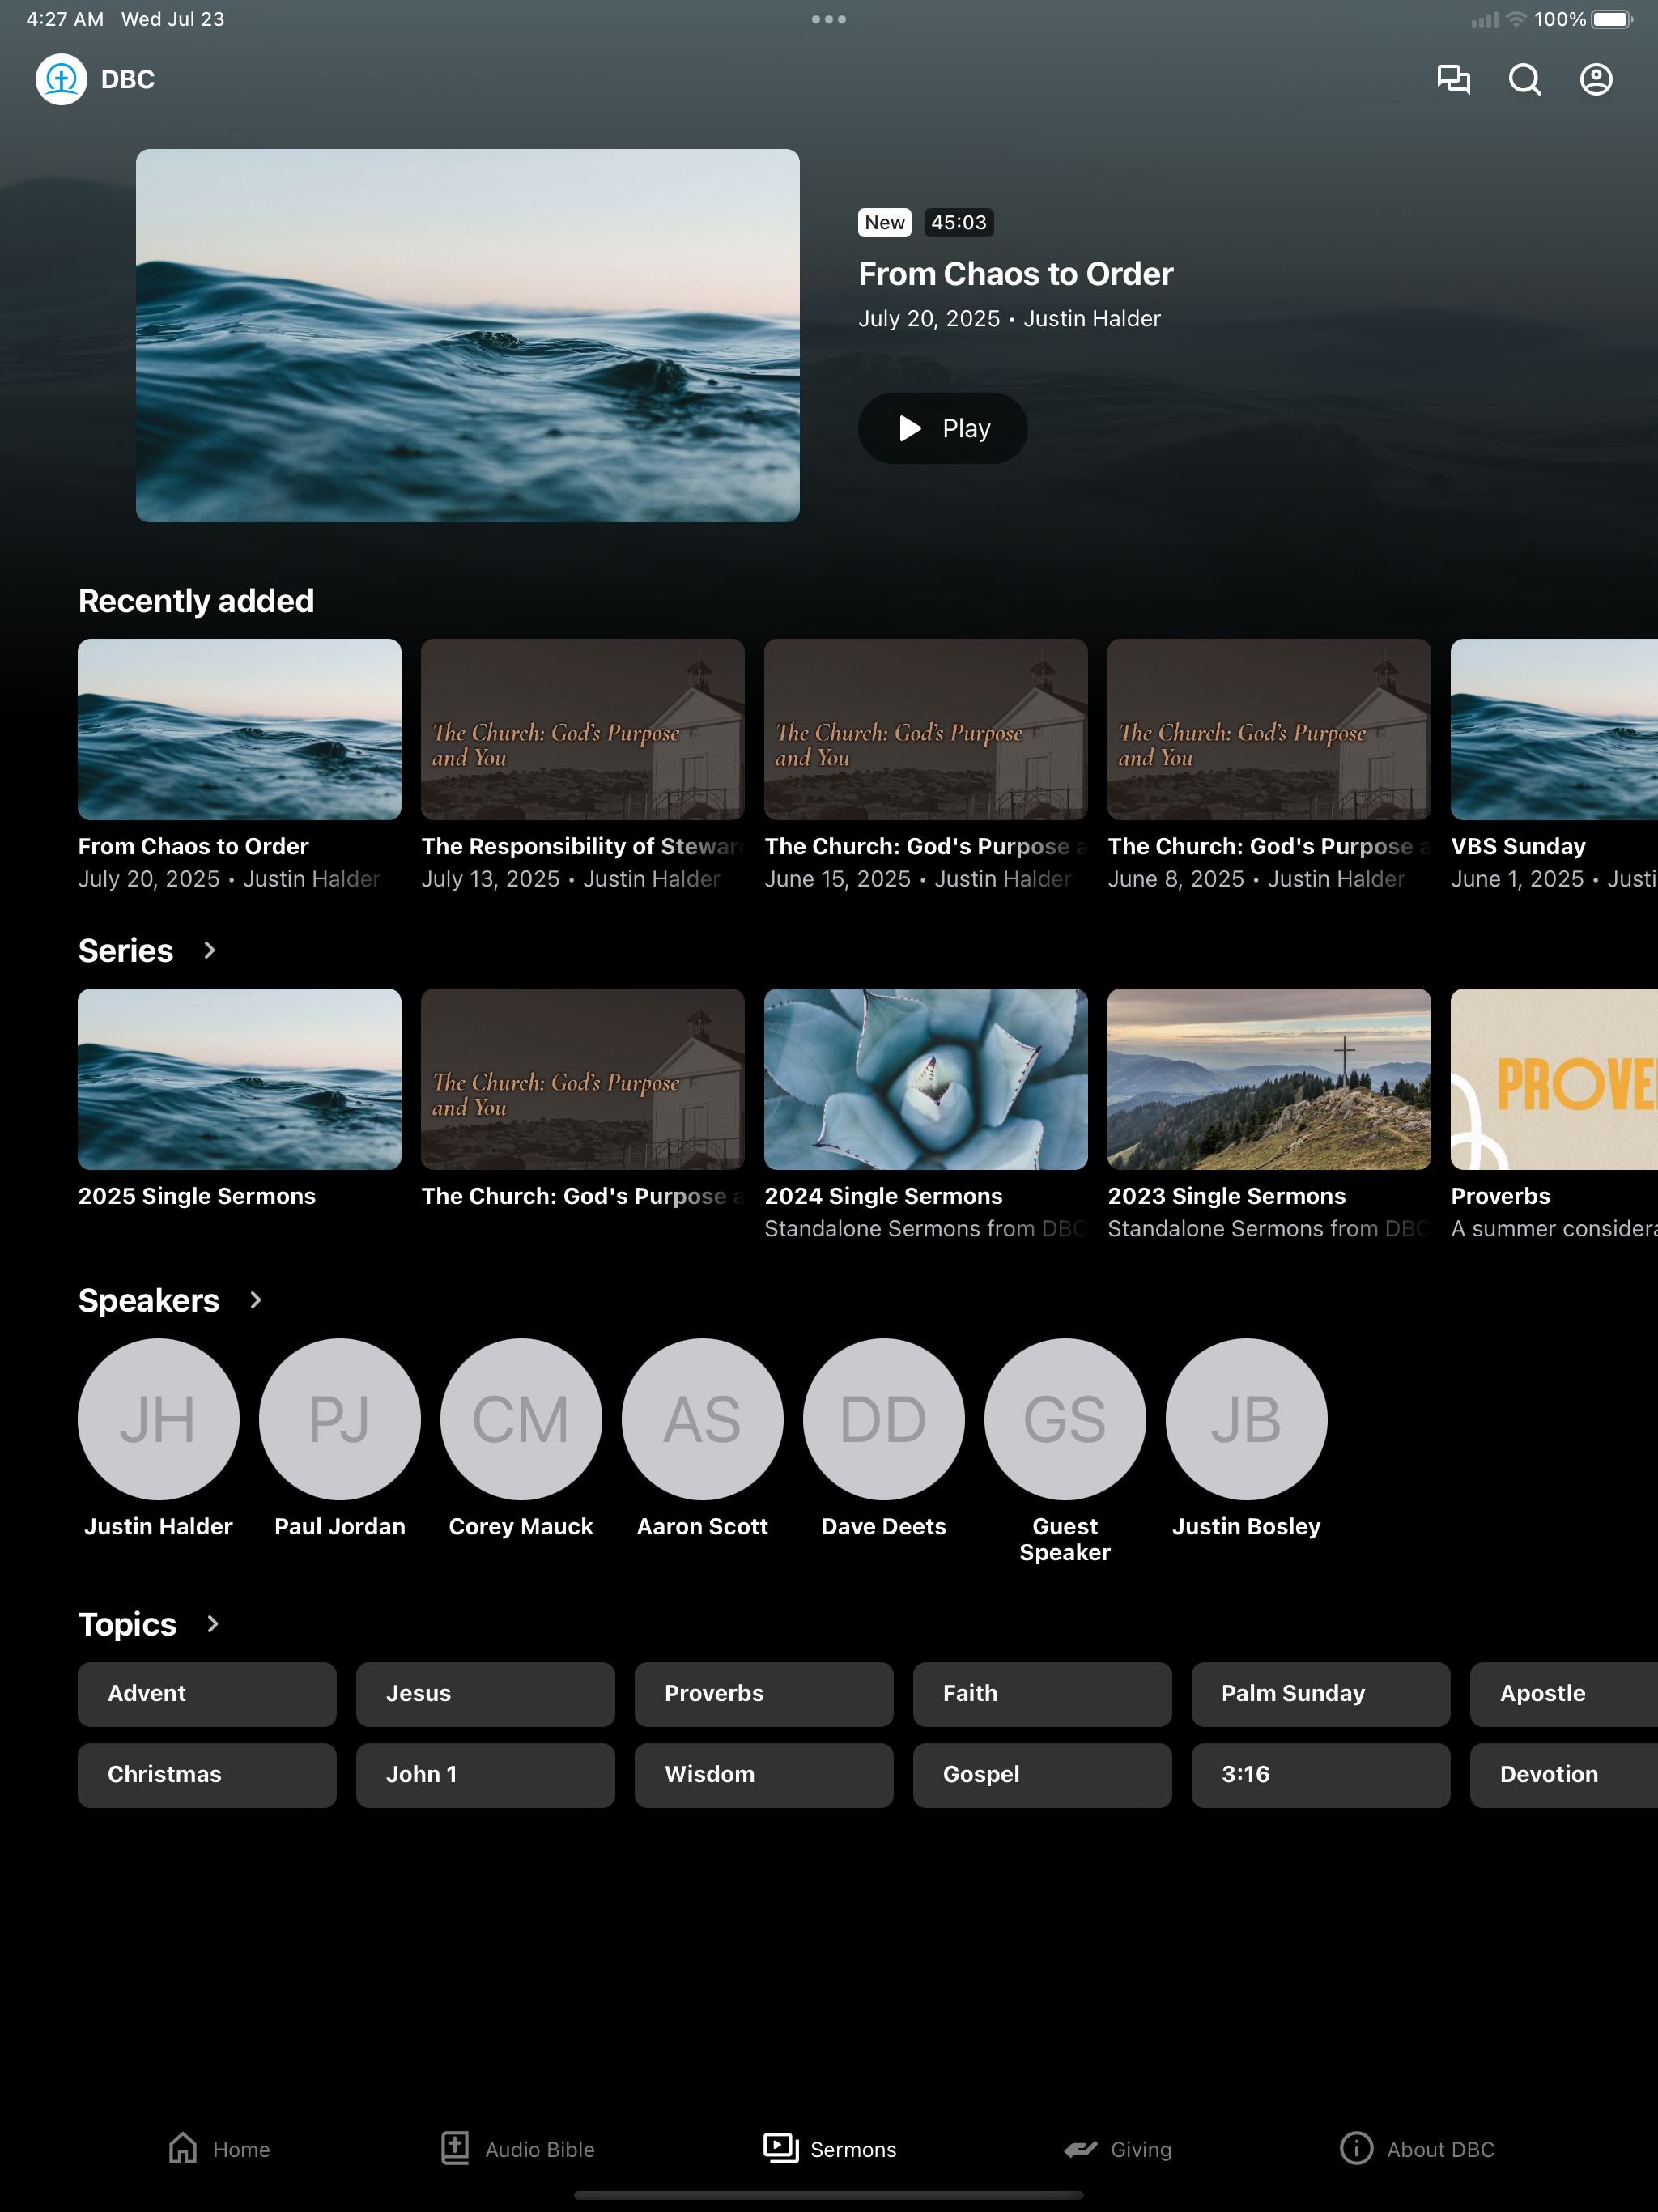The width and height of the screenshot is (1658, 2212).
Task: Open the Topics heading
Action: [127, 1624]
